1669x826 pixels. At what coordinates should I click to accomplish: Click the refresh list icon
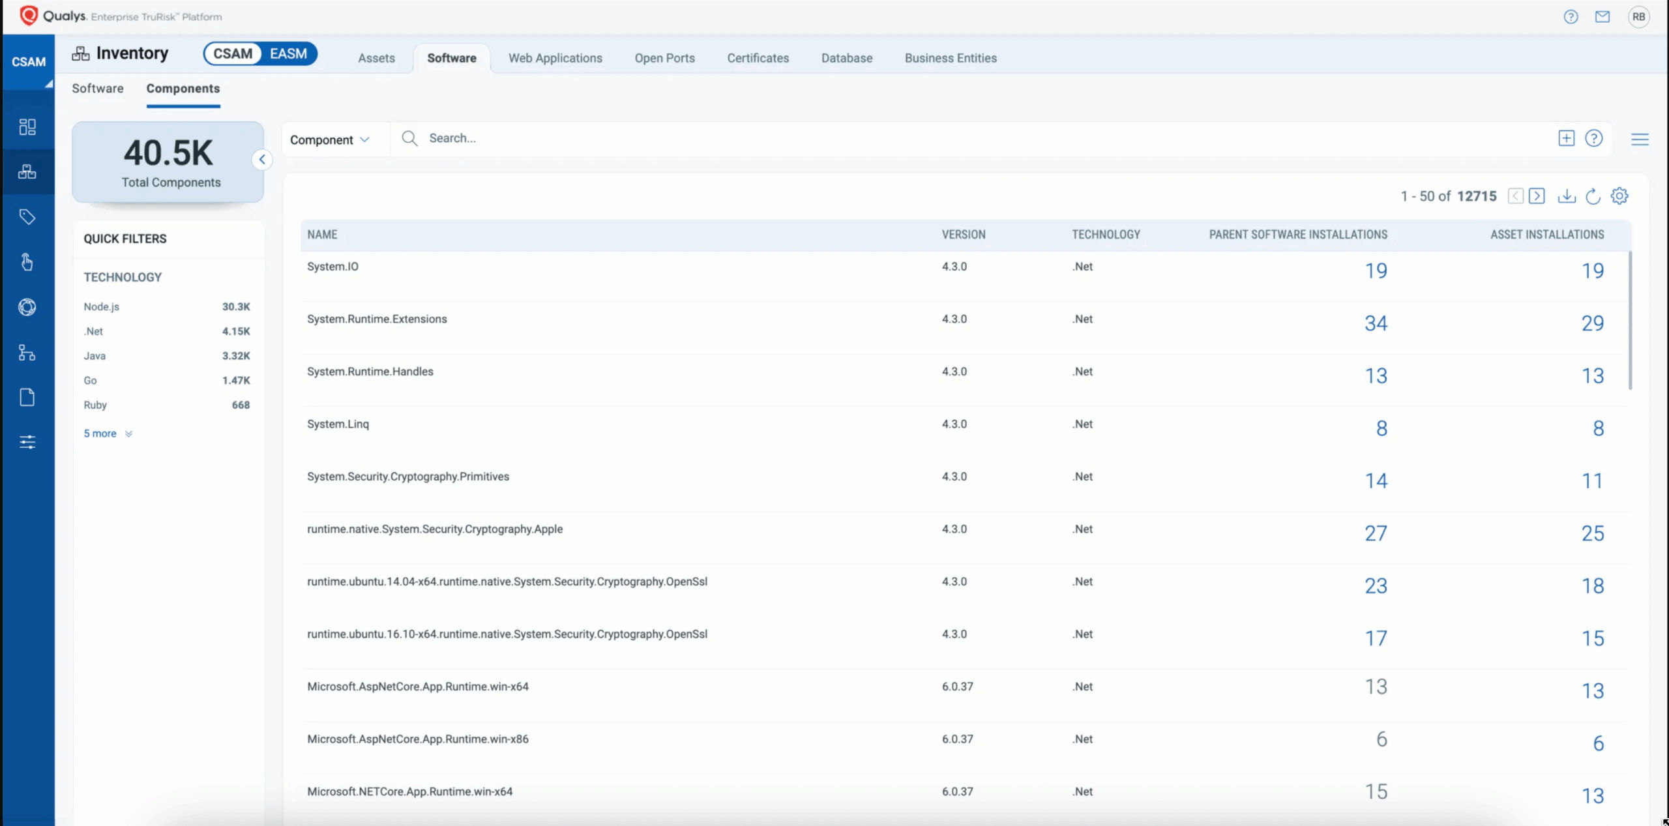pyautogui.click(x=1593, y=196)
